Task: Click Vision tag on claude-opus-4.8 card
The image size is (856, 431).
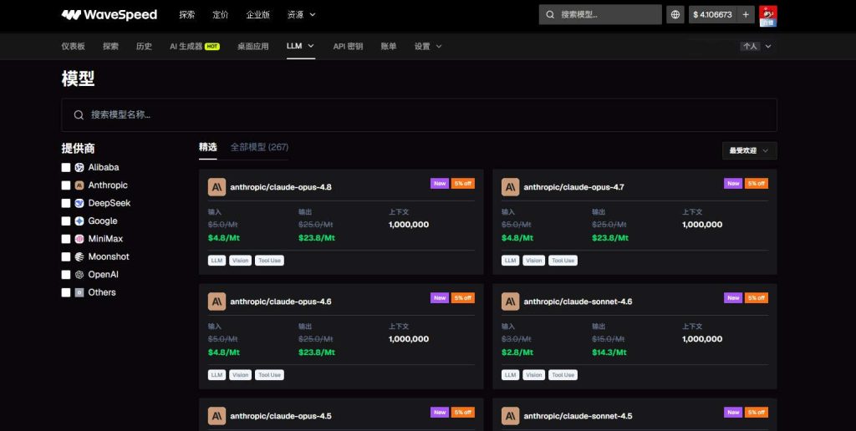Action: click(240, 261)
